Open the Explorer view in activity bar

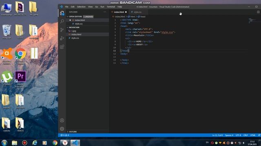pos(62,13)
